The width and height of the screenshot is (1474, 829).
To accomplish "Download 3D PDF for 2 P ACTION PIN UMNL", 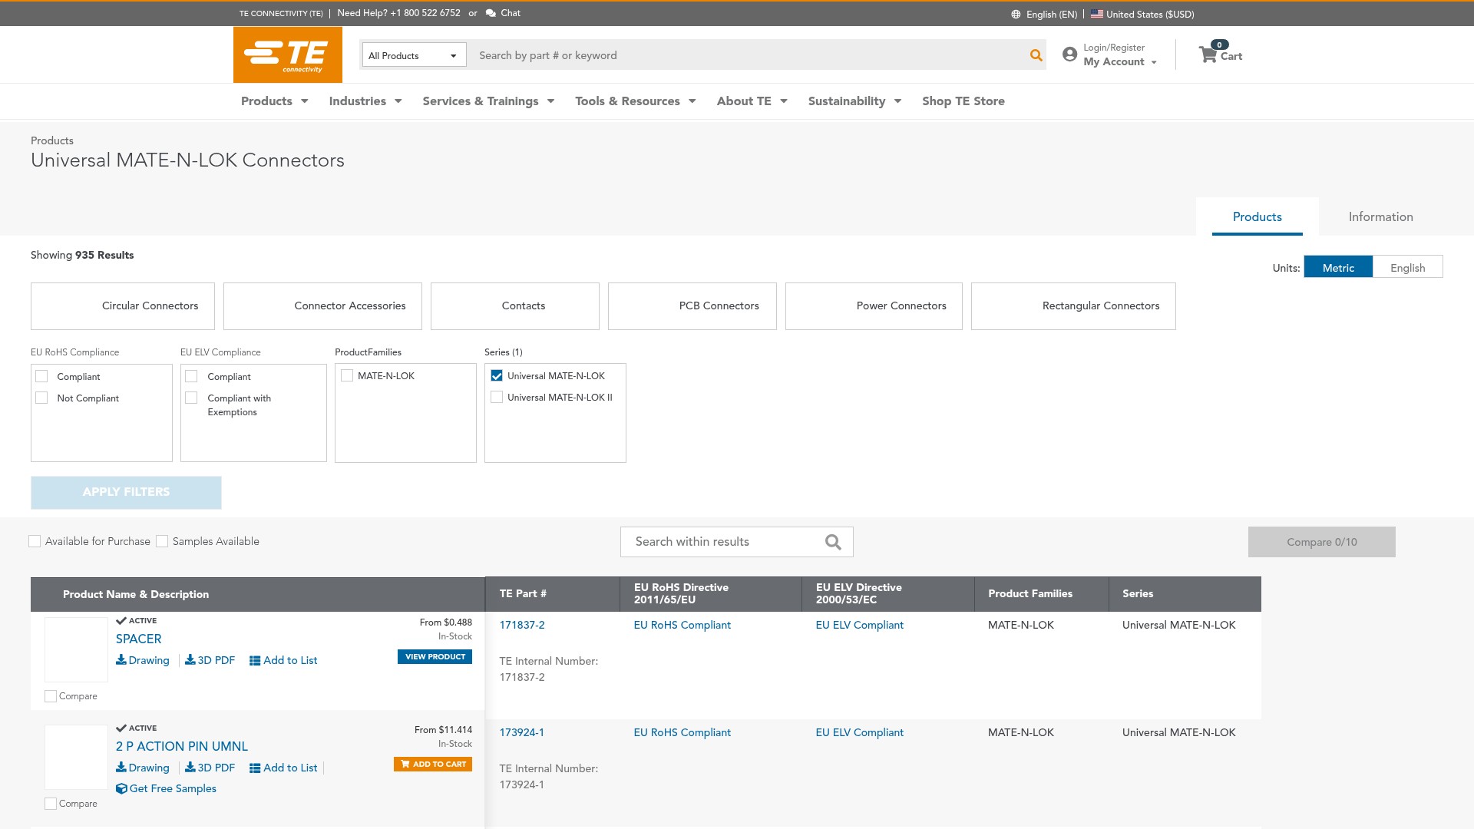I will click(210, 768).
